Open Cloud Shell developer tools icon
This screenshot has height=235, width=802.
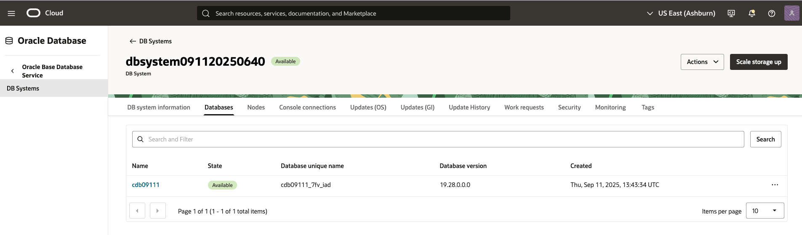tap(731, 13)
